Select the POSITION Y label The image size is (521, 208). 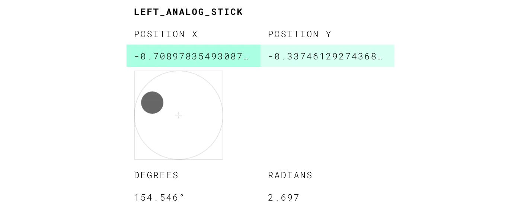coord(300,34)
